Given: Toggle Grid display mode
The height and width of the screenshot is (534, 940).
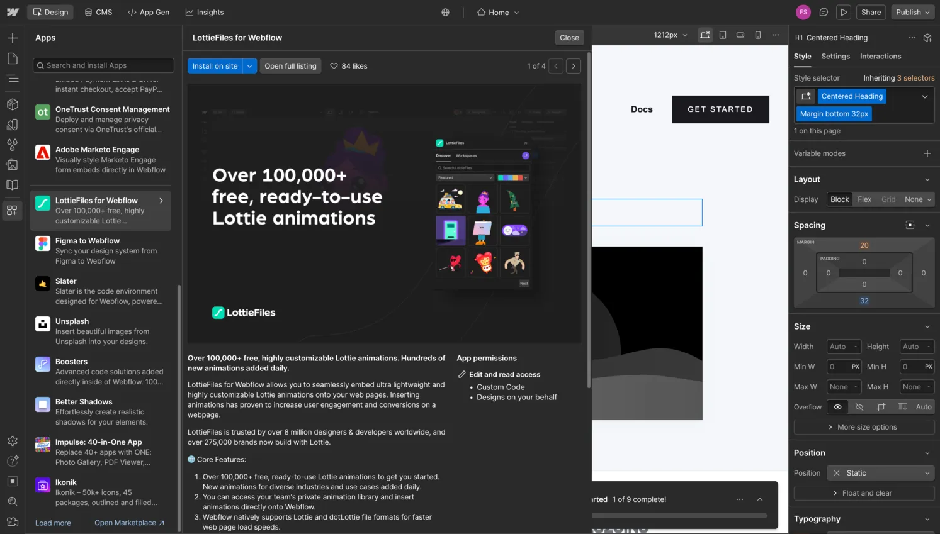Looking at the screenshot, I should coord(888,199).
